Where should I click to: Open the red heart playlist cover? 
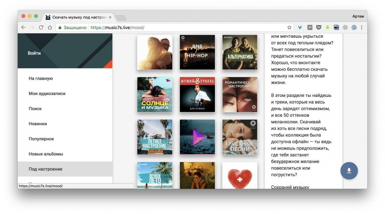click(x=240, y=175)
